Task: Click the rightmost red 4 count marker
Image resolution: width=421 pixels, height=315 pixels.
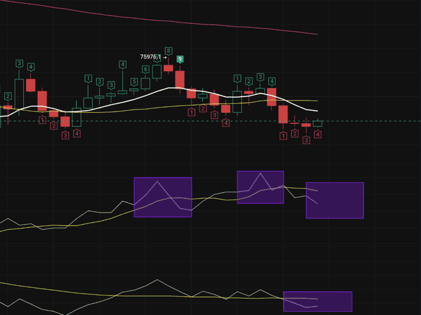Action: 318,134
